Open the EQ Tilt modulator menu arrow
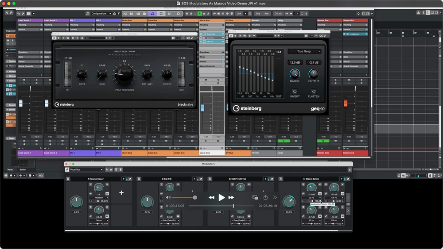 [x=194, y=179]
